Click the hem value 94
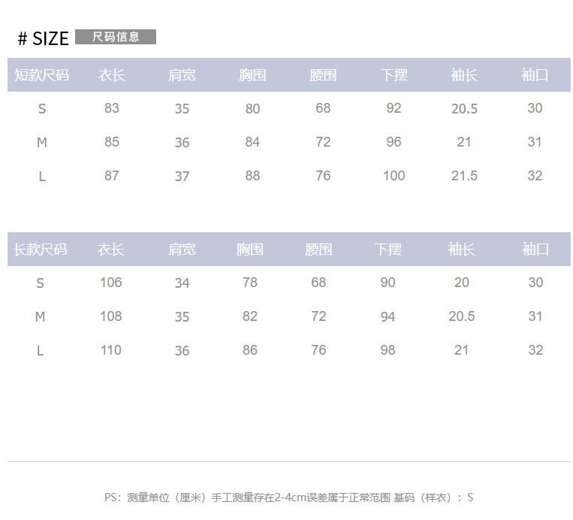Viewport: 573px width, 520px height. click(x=388, y=317)
